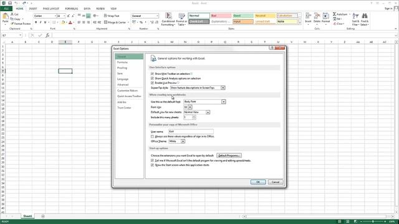Click the Wrap Text button
This screenshot has height=224, width=399.
tap(112, 16)
